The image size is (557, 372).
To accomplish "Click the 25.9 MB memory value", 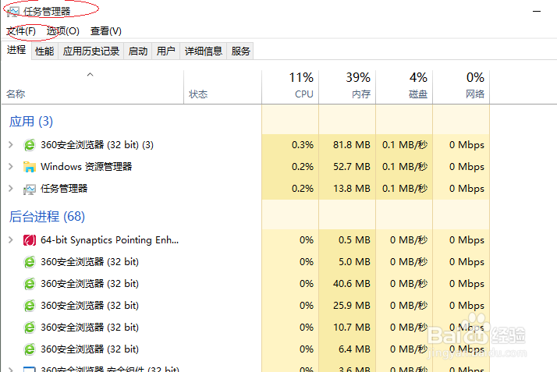I will 352,306.
